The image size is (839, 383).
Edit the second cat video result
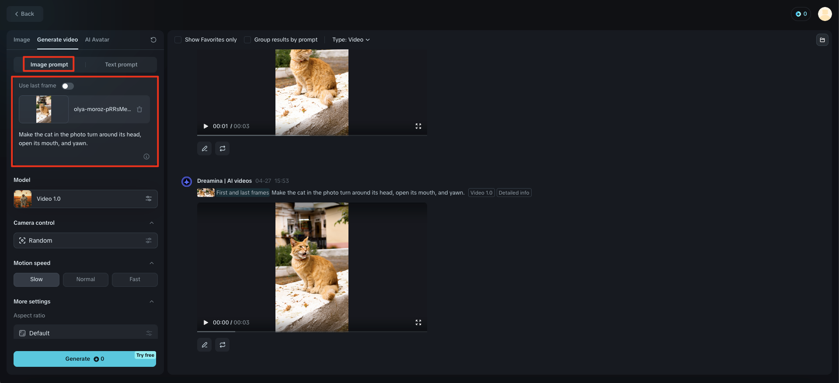[204, 345]
